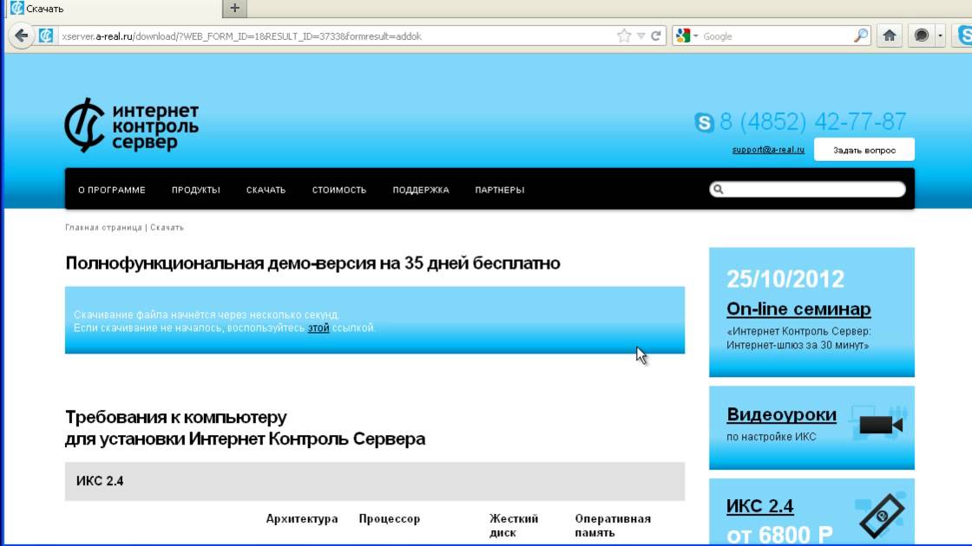Click the Internet Control Server logo

(x=131, y=126)
